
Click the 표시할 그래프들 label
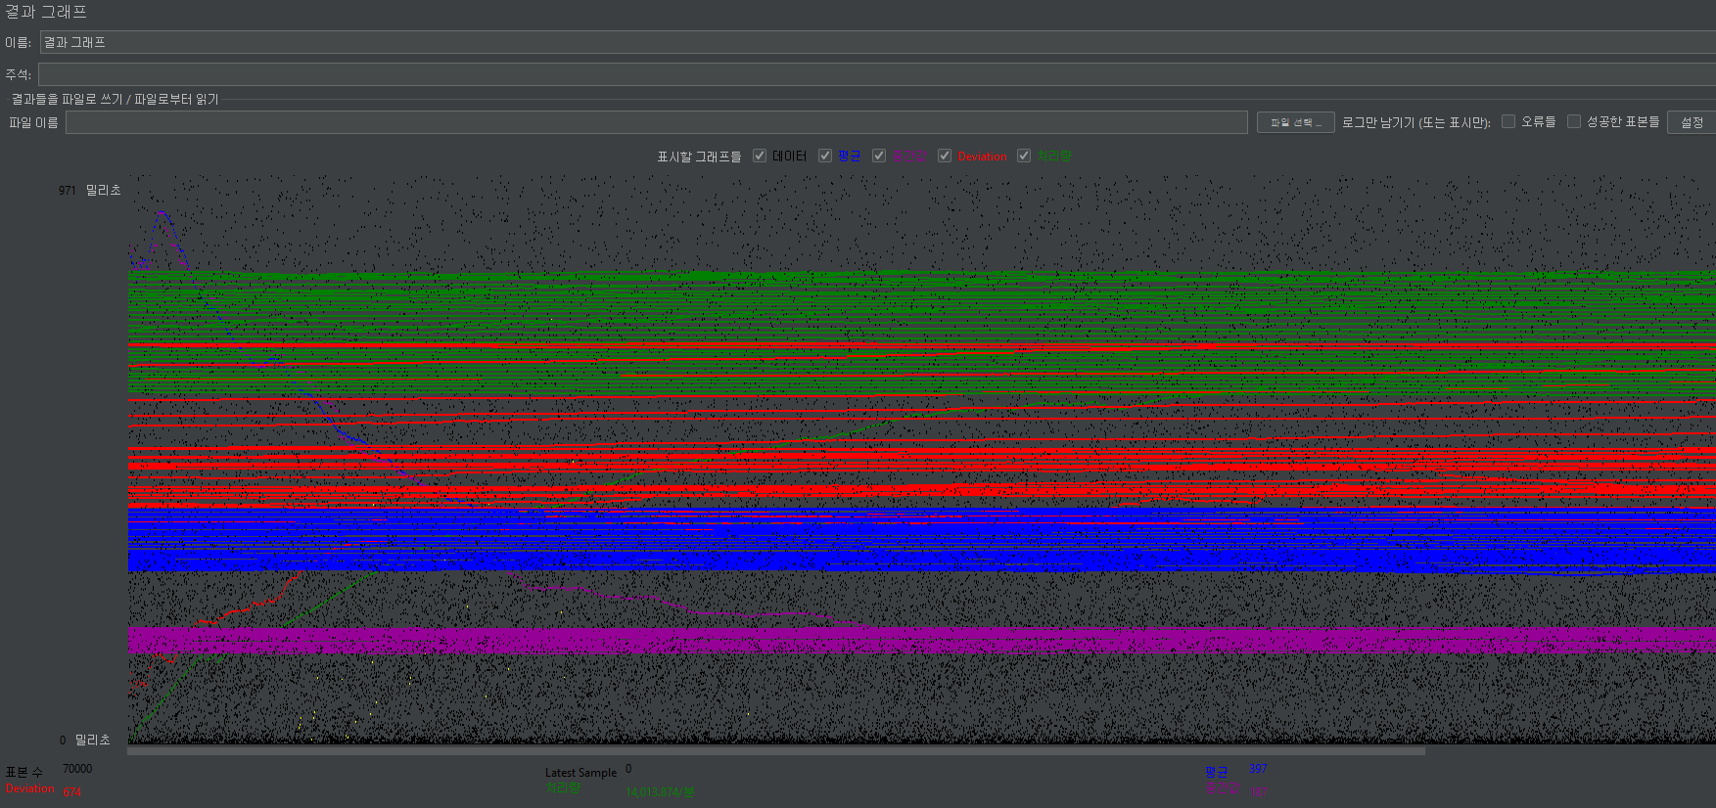point(699,157)
